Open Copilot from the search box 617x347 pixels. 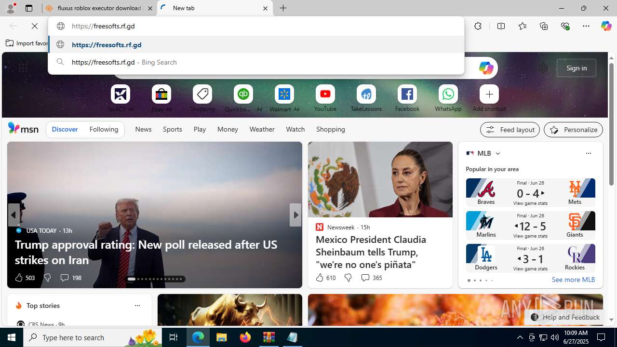point(486,68)
